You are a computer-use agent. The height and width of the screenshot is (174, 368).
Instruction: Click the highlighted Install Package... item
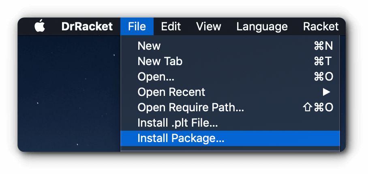pos(181,138)
